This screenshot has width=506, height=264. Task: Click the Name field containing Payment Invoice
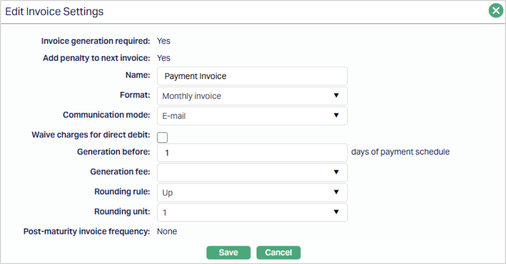point(252,76)
